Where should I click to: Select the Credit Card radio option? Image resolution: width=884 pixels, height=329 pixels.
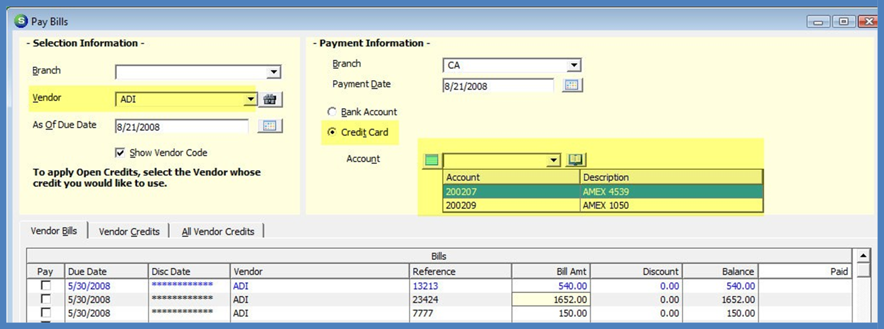click(x=331, y=132)
